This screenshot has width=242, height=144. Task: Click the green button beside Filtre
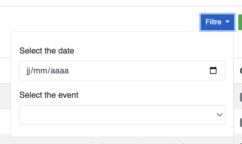click(240, 22)
